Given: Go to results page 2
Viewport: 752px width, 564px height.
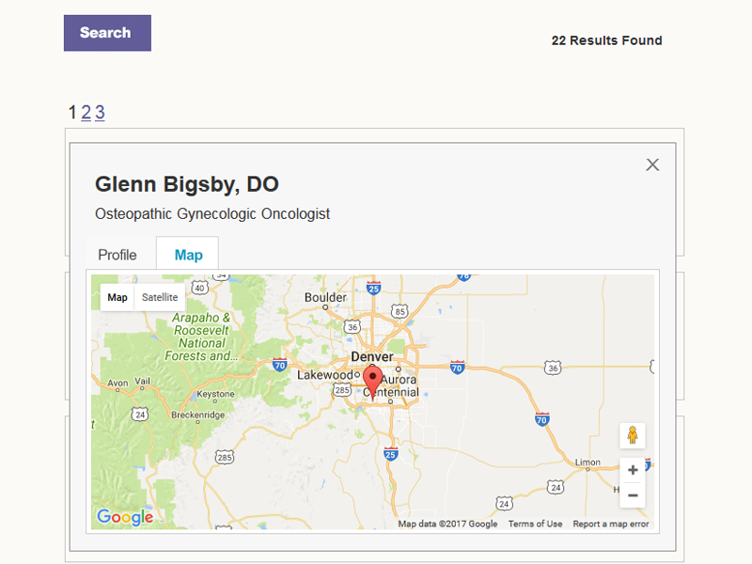Looking at the screenshot, I should click(x=86, y=113).
